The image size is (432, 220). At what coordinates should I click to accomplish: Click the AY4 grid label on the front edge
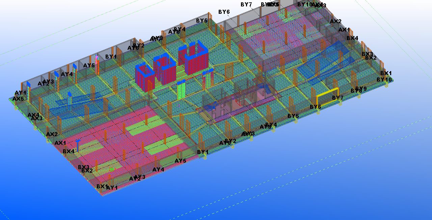pos(158,169)
